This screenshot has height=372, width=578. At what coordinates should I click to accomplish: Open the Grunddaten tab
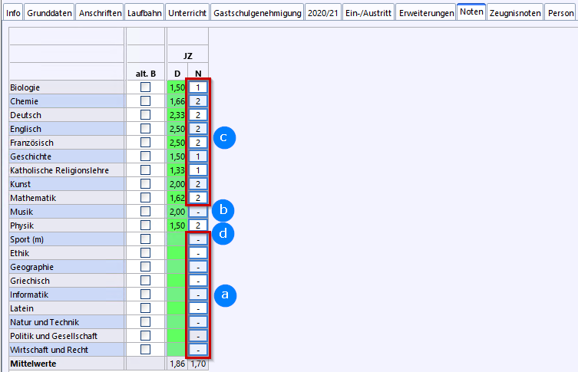49,13
